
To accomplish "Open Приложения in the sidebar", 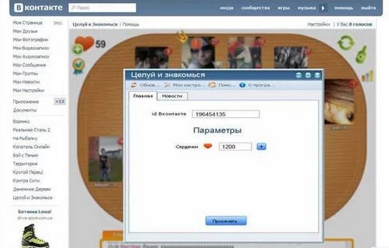I will click(x=26, y=102).
